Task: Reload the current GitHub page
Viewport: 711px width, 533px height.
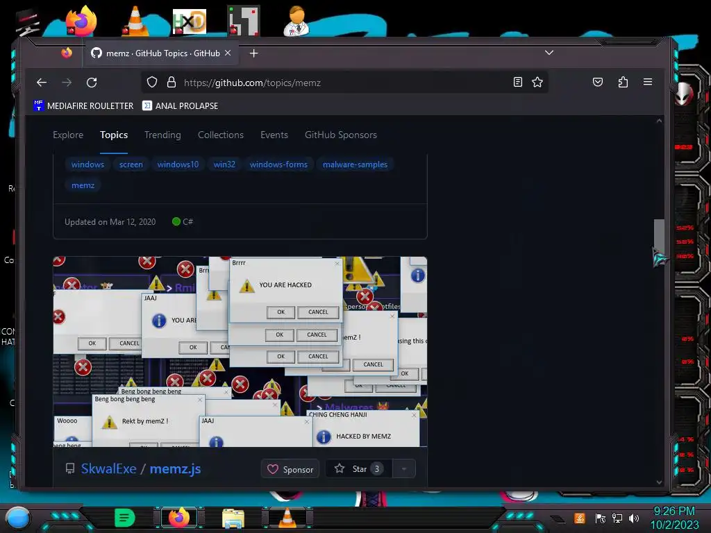Action: tap(92, 83)
